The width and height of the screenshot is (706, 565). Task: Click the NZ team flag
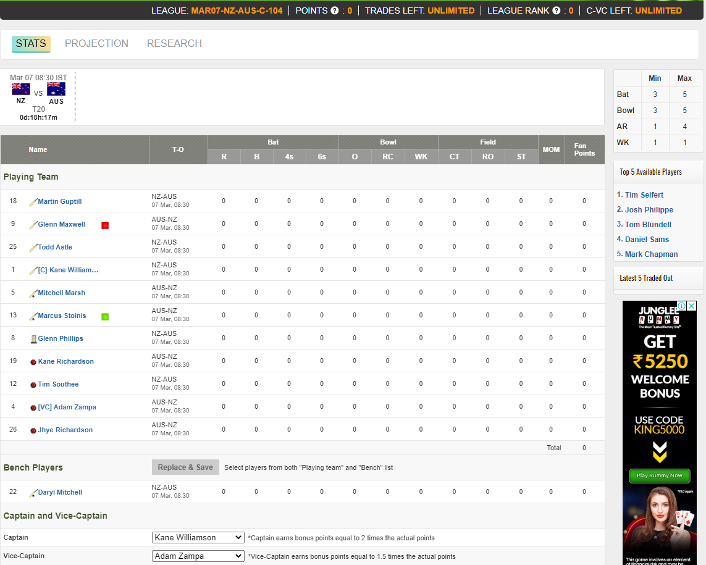point(21,89)
